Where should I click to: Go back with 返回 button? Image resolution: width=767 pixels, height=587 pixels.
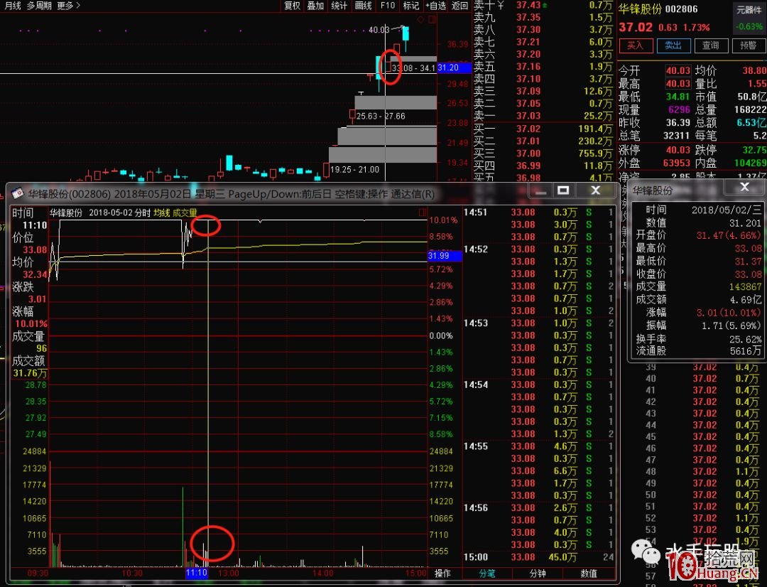pyautogui.click(x=459, y=6)
